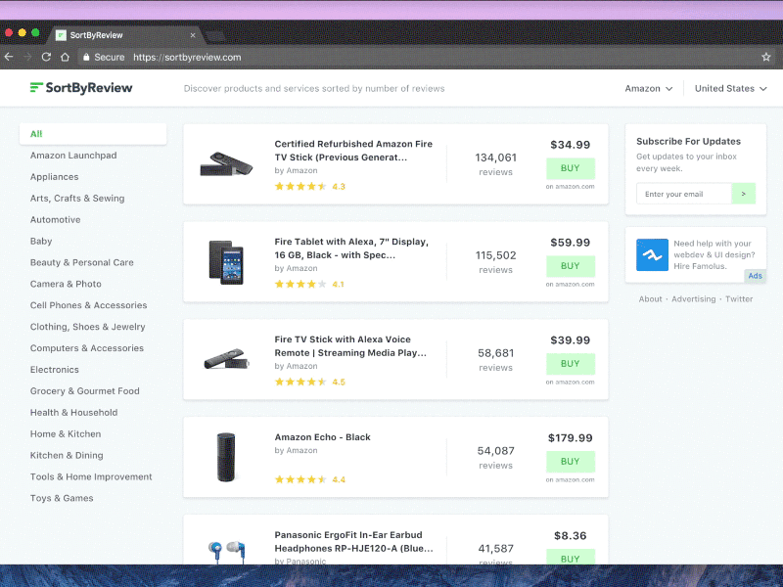Reload the page with the refresh icon

click(x=46, y=57)
